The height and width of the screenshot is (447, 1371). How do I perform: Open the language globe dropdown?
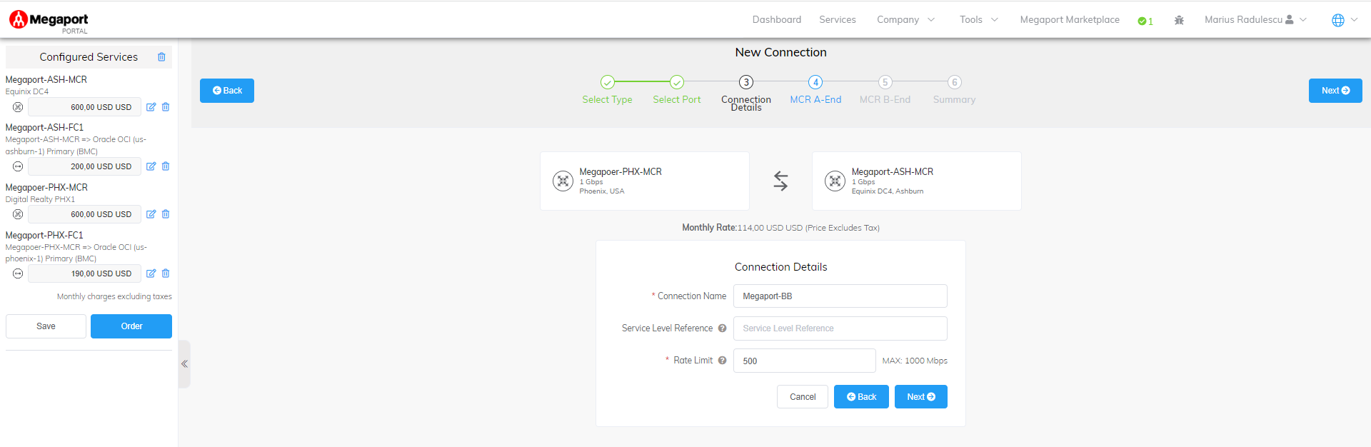pyautogui.click(x=1344, y=20)
